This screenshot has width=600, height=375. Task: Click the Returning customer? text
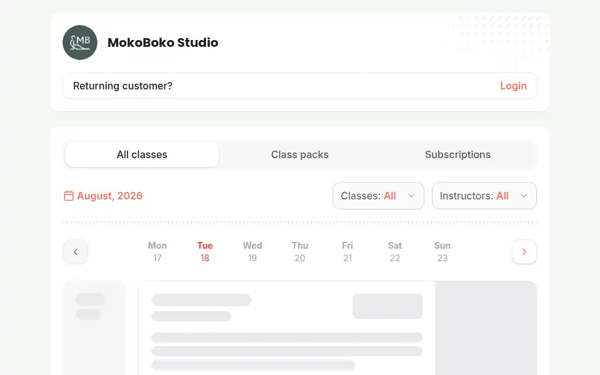coord(123,86)
